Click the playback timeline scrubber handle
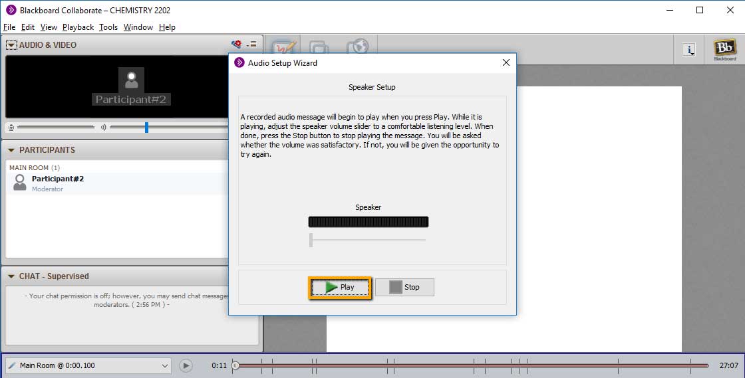 click(235, 365)
